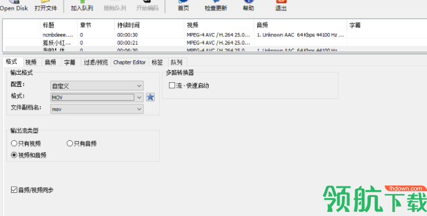Open 帮助 from the toolbar

point(249,6)
